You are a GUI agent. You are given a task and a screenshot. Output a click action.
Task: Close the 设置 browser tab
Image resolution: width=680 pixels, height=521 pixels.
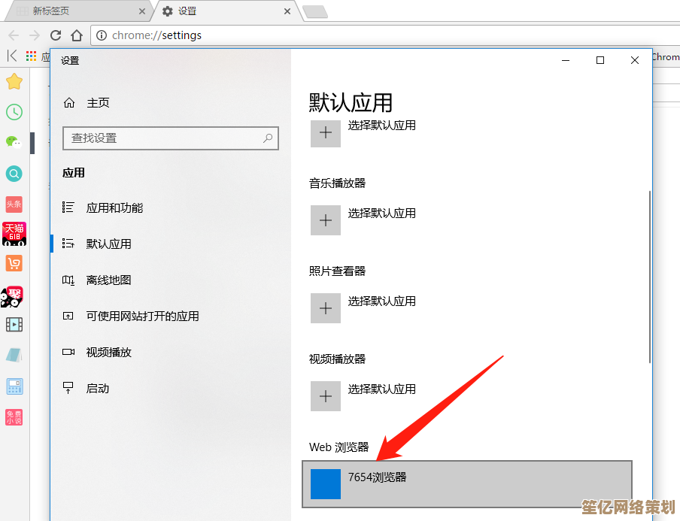pyautogui.click(x=287, y=11)
